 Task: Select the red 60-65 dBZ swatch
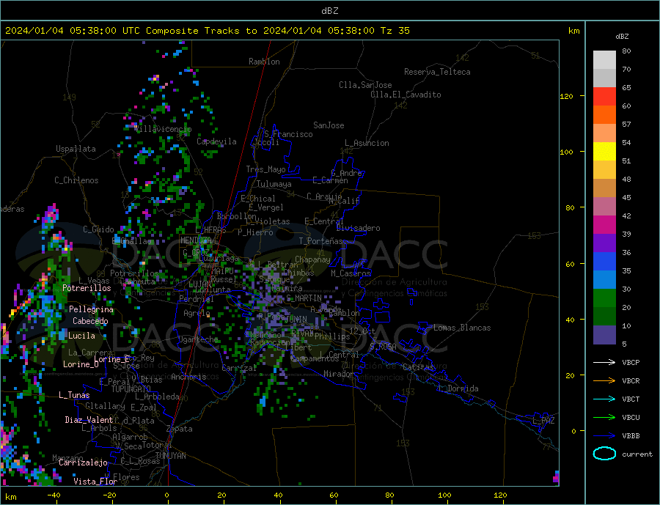pos(604,96)
